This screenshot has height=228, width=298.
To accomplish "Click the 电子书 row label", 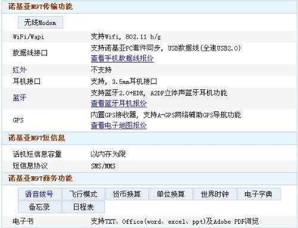I will pyautogui.click(x=23, y=221).
